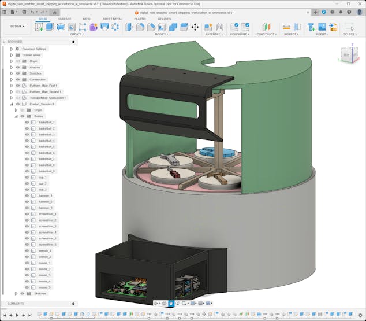
Task: Select the Move/Copy tool in Modify
Action: 195,27
